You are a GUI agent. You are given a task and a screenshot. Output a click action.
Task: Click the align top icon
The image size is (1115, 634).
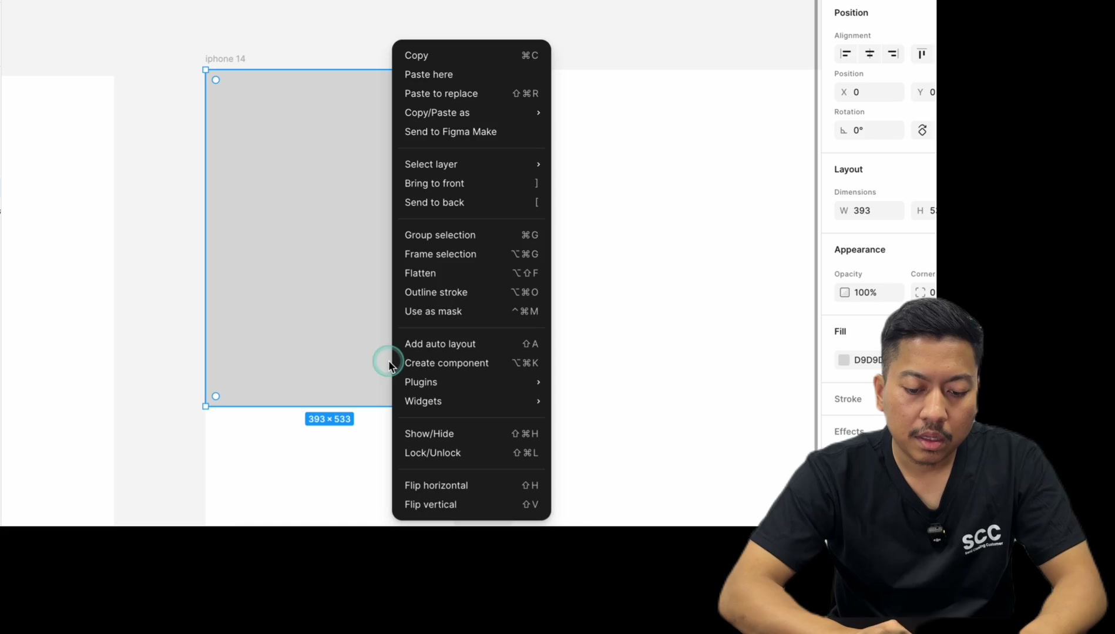click(922, 54)
